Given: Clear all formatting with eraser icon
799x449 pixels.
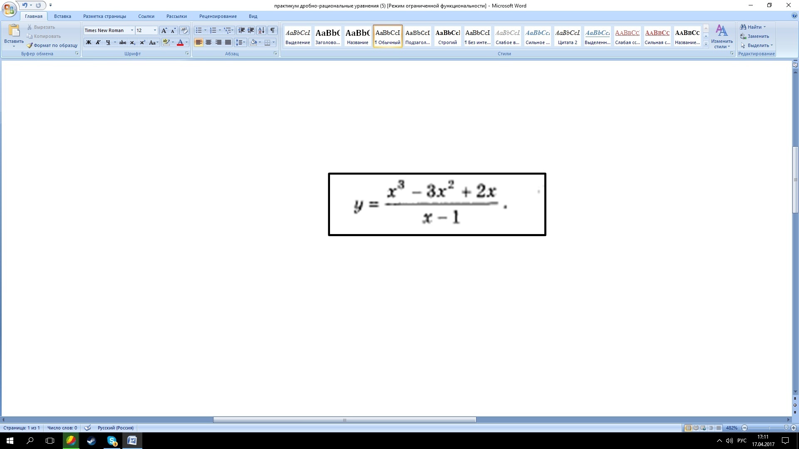Looking at the screenshot, I should coord(184,30).
